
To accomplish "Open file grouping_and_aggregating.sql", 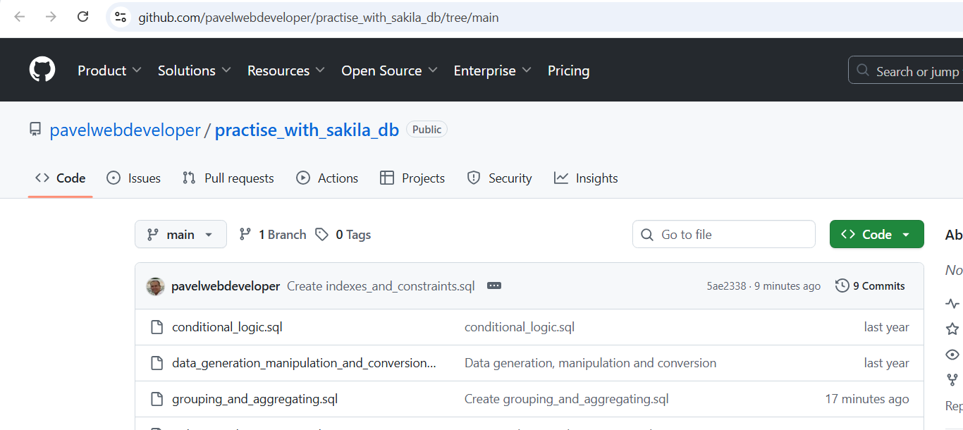I will pos(254,399).
